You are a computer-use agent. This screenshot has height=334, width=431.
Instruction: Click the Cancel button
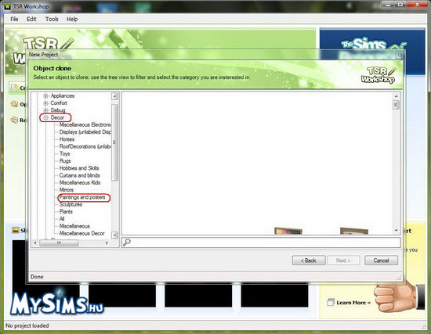(x=381, y=260)
